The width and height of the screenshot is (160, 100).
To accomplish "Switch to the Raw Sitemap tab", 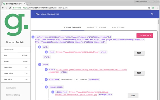I will 118,27.
